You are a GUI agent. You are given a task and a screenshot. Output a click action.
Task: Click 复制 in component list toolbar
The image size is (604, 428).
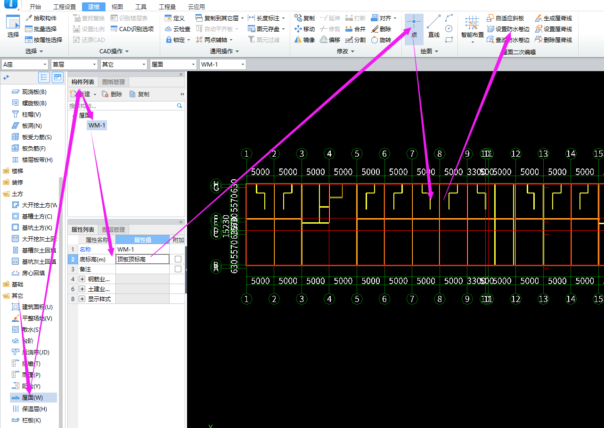pyautogui.click(x=139, y=94)
